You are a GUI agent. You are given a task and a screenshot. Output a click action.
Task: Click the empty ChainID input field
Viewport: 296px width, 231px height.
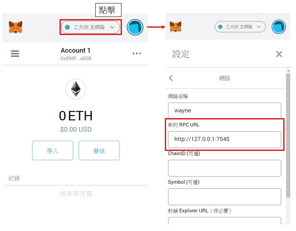[x=224, y=168]
